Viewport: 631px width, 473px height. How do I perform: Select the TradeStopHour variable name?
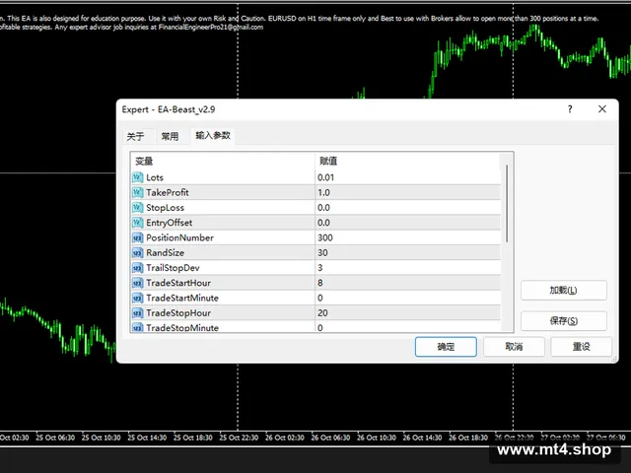click(x=178, y=313)
